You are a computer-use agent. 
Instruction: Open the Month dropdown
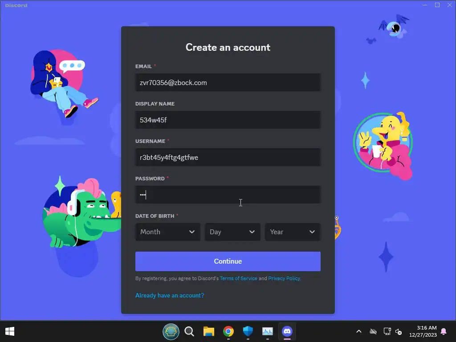coord(168,232)
